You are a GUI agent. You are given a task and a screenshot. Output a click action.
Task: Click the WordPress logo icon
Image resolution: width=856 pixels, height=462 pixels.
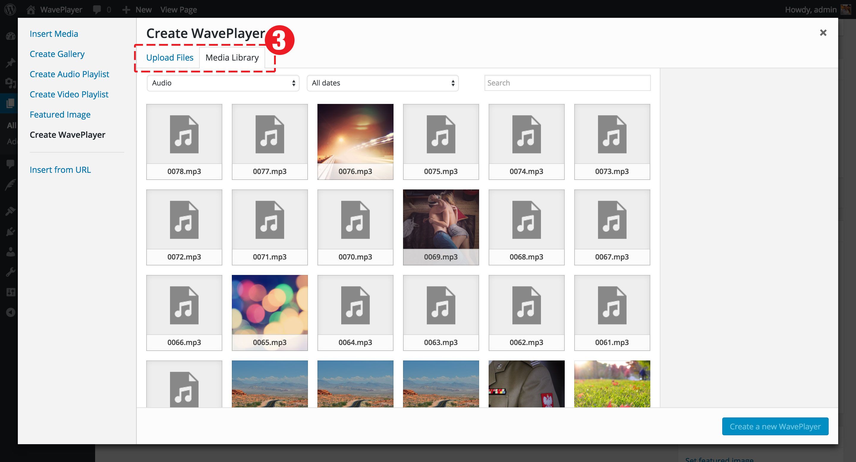pyautogui.click(x=10, y=9)
